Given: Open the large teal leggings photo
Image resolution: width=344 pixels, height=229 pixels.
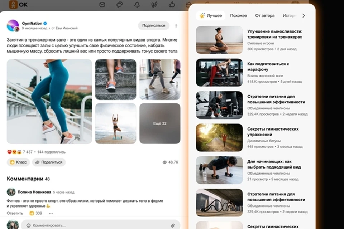Looking at the screenshot, I should [x=49, y=102].
